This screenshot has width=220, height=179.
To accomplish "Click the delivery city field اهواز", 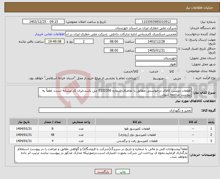I will (156, 64).
